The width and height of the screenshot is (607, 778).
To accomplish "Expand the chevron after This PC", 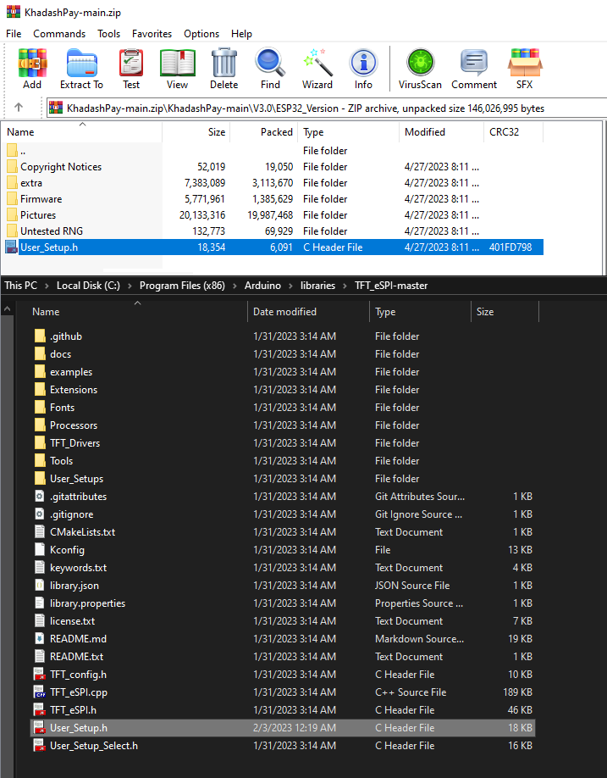I will [47, 286].
